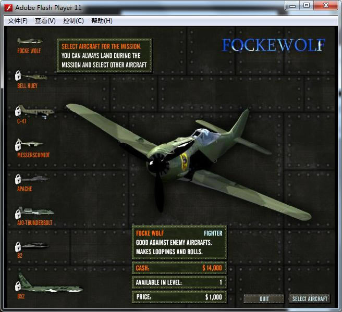Screen dimensions: 342x312
Task: Click the lock icon beside Bell Huey
Action: coord(18,75)
